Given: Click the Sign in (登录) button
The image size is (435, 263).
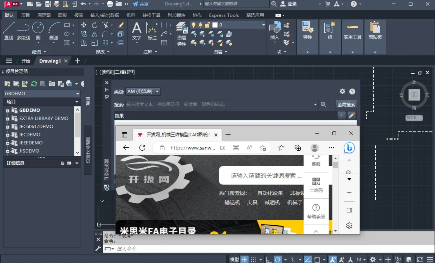Looking at the screenshot, I should click(288, 4).
